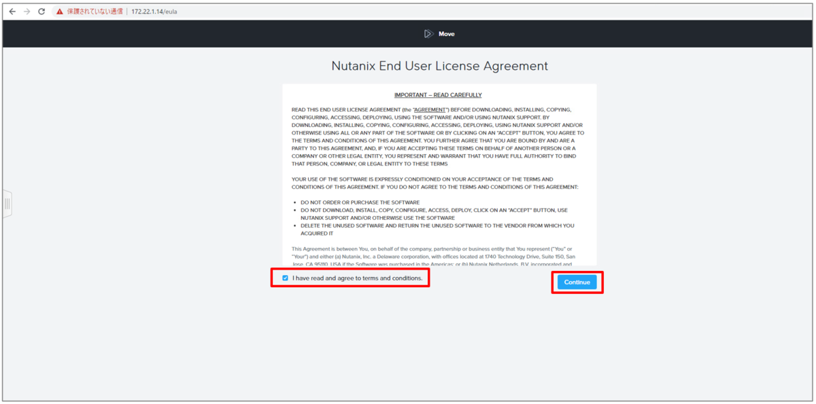This screenshot has width=816, height=404.
Task: Click the 'I have read and agree' label text
Action: coord(358,278)
